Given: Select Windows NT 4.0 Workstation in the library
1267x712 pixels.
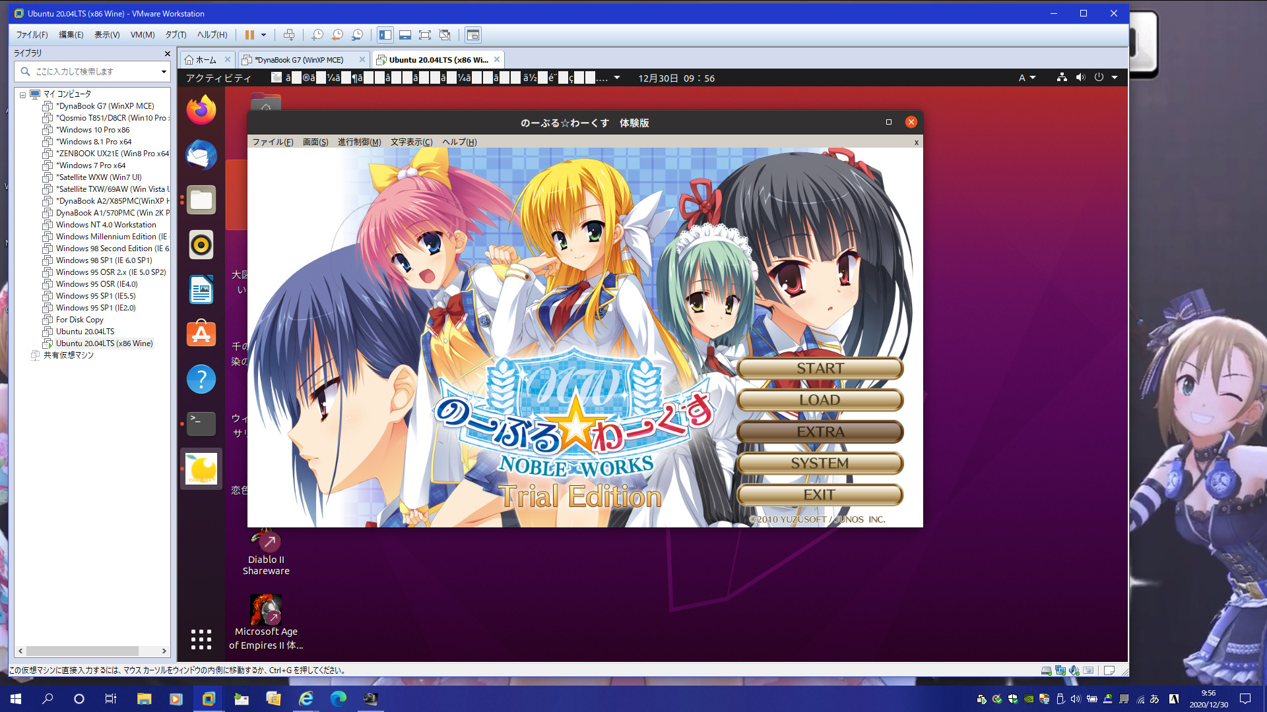Looking at the screenshot, I should (x=106, y=225).
